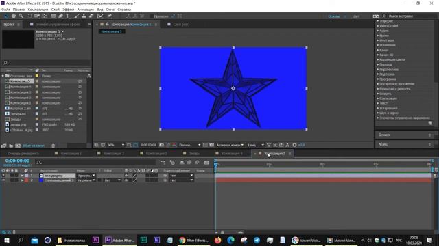This screenshot has height=246, width=439.
Task: Toggle frame blending enable in the timeline header
Action: [189, 163]
